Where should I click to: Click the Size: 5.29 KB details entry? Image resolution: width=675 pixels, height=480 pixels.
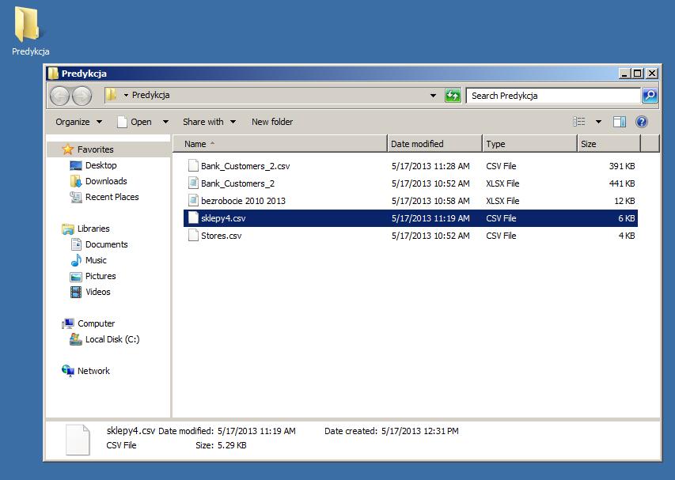[221, 445]
